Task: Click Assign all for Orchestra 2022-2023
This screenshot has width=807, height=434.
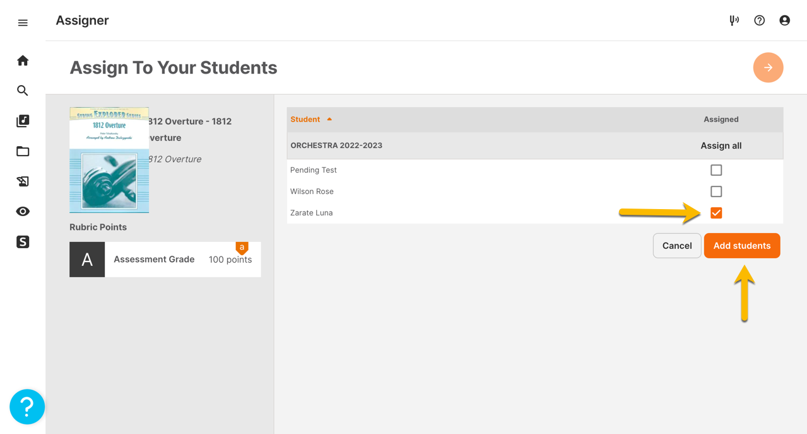Action: click(721, 146)
